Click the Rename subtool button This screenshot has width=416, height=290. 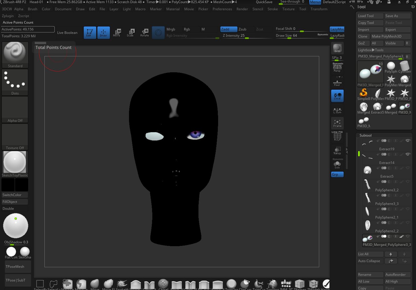tap(370, 275)
